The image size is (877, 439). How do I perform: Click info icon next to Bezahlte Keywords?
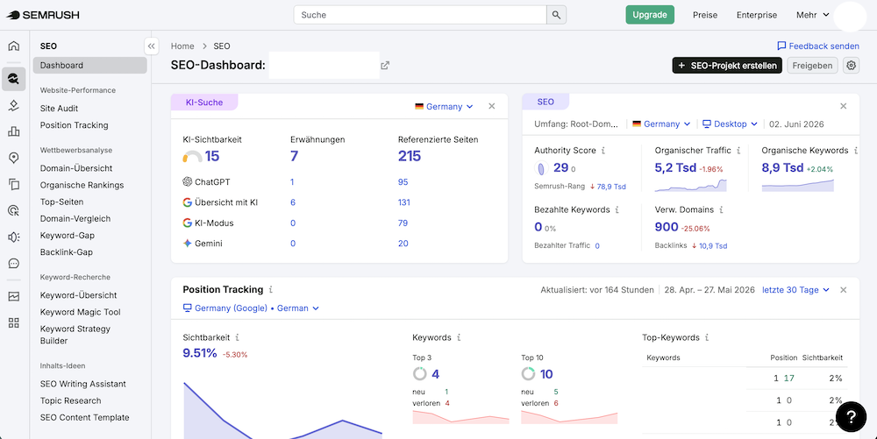(617, 210)
